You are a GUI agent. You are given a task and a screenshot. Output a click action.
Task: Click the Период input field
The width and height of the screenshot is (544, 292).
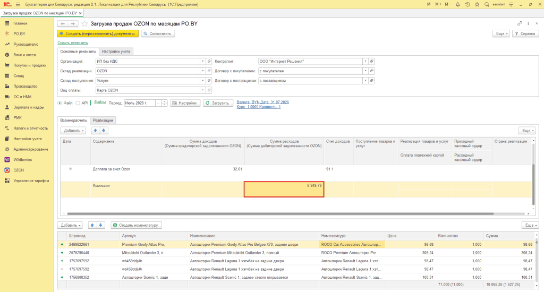(140, 103)
